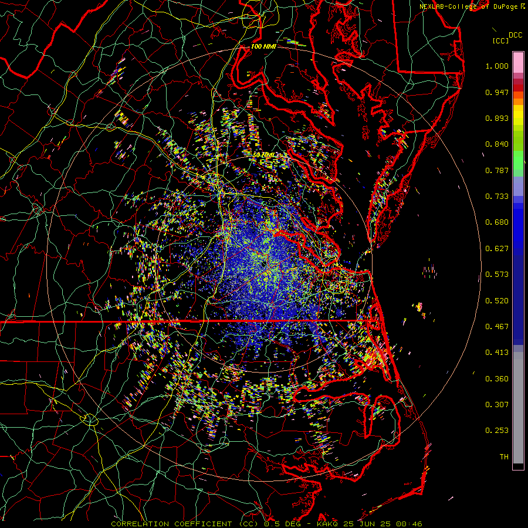
Task: Click the 0.787 legend value
Action: click(x=497, y=170)
